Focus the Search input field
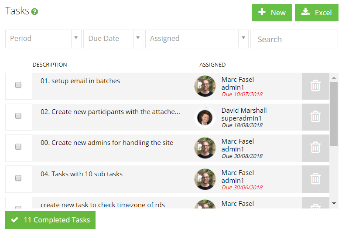This screenshot has width=342, height=232. pos(294,39)
